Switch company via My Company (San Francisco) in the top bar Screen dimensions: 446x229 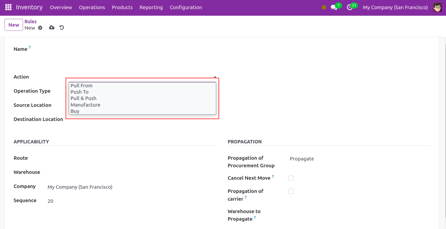pyautogui.click(x=395, y=7)
